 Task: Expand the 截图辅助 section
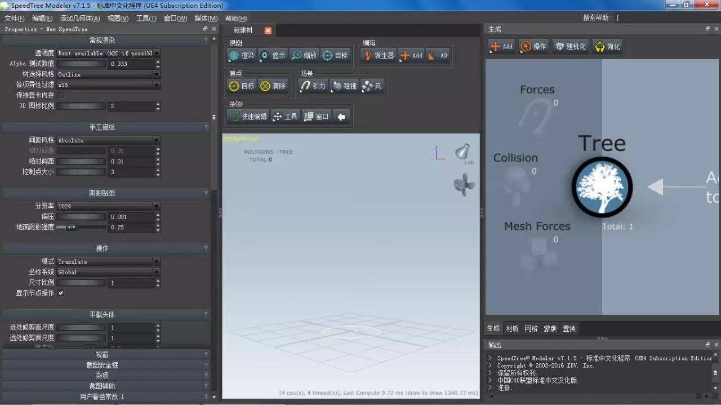(105, 386)
